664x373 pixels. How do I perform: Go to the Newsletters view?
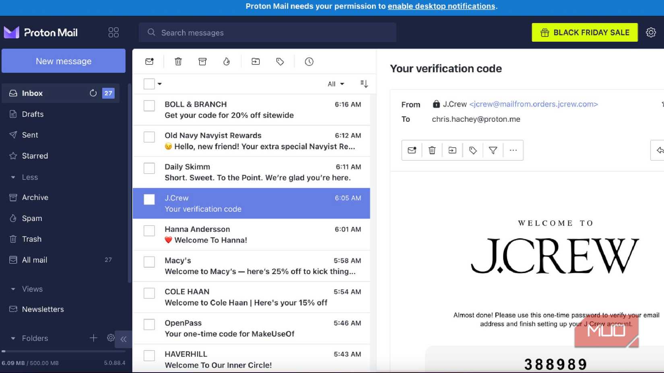coord(43,309)
